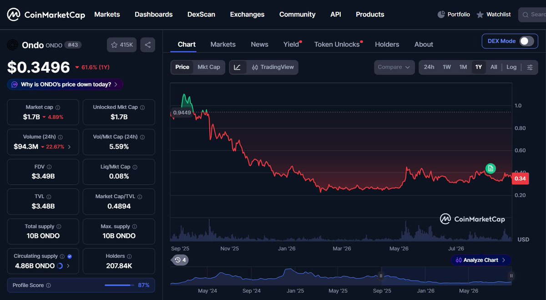The width and height of the screenshot is (546, 300).
Task: Open the Watchlist star link
Action: [494, 15]
